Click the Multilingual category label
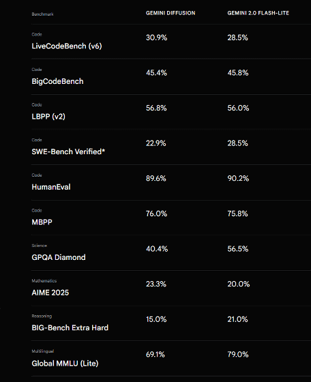Image resolution: width=311 pixels, height=382 pixels. pos(43,351)
